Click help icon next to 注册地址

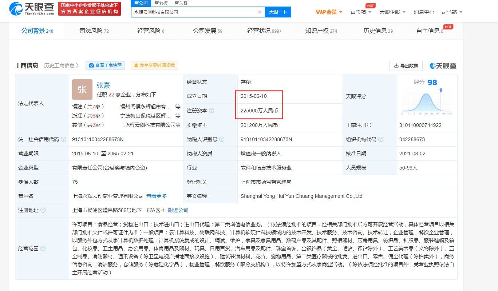(x=43, y=210)
